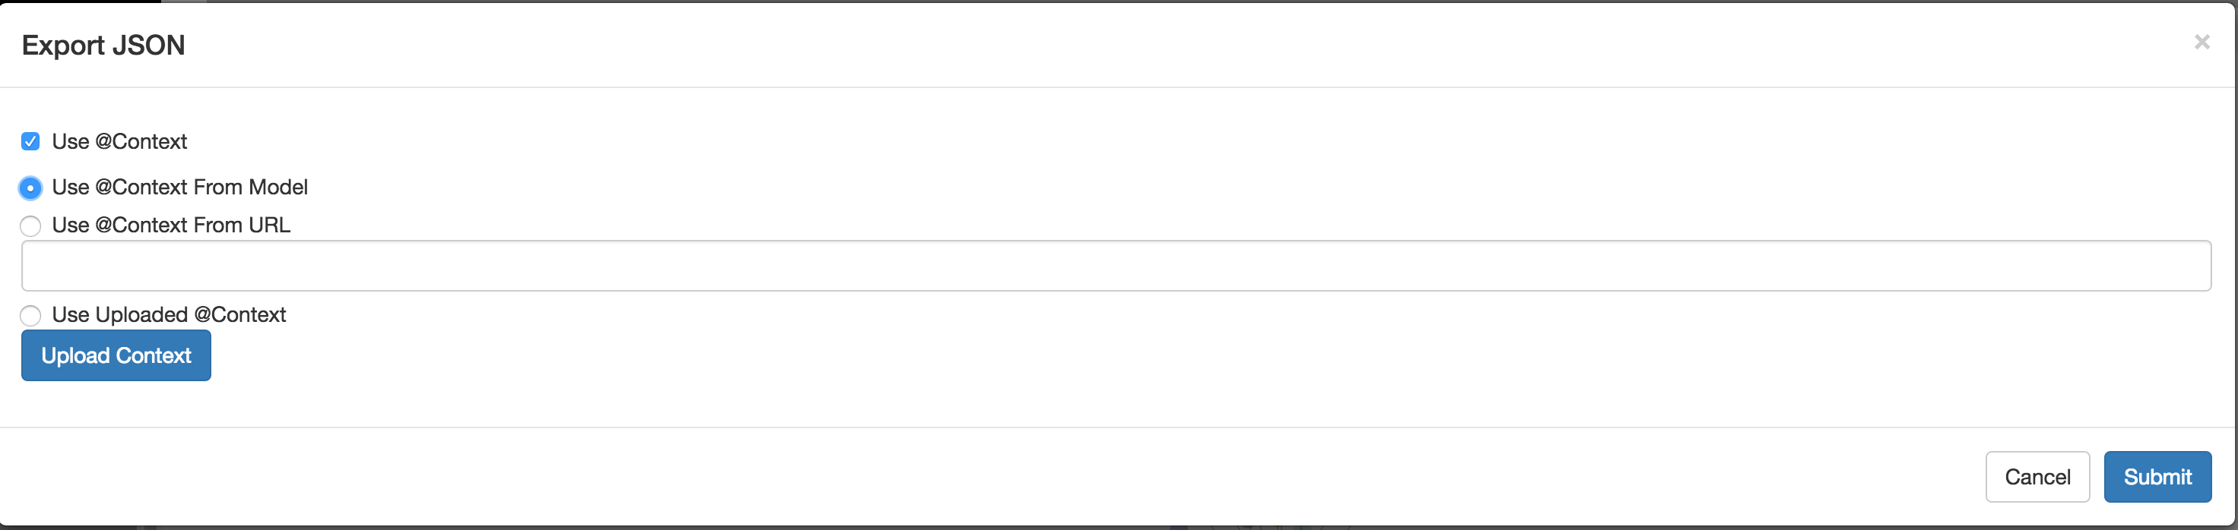The height and width of the screenshot is (530, 2238).
Task: Hit the blue Submit button in the footer
Action: point(2157,476)
